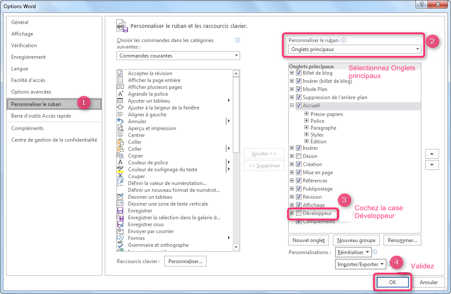This screenshot has height=294, width=451.
Task: Click the move-down arrow button
Action: 432,165
